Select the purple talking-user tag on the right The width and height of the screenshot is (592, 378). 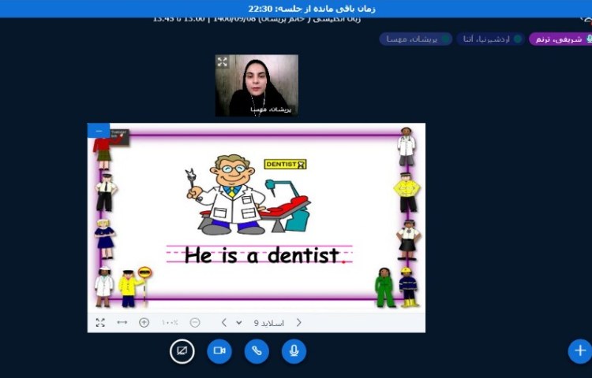[560, 39]
